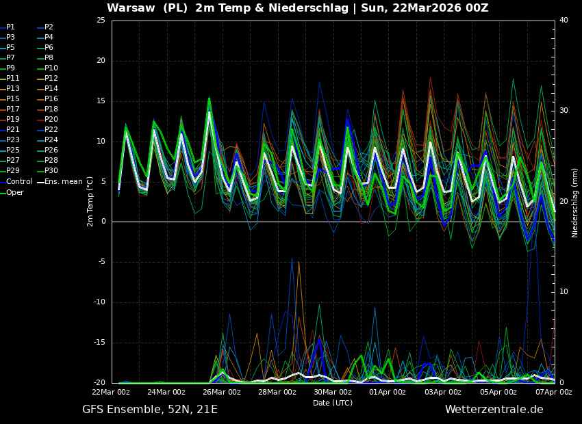This screenshot has width=582, height=424.
Task: Click the 05Apr 00z date tick label
Action: (499, 392)
